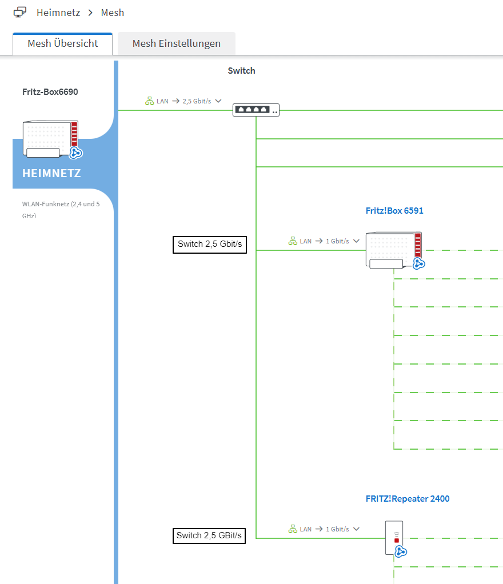
Task: Click LAN icon on FRITZ!Repeater 2400 connection
Action: coord(293,529)
